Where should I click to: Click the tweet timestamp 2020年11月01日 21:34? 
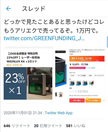tap(23, 113)
